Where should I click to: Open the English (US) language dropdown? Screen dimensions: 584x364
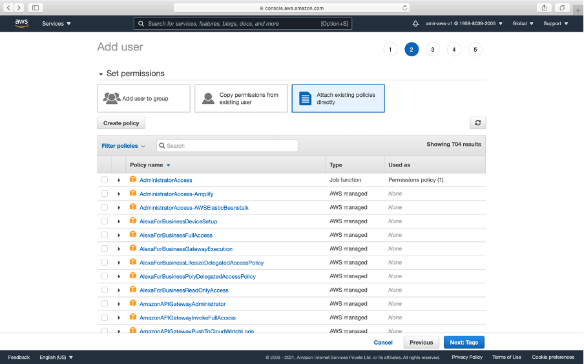tap(56, 358)
